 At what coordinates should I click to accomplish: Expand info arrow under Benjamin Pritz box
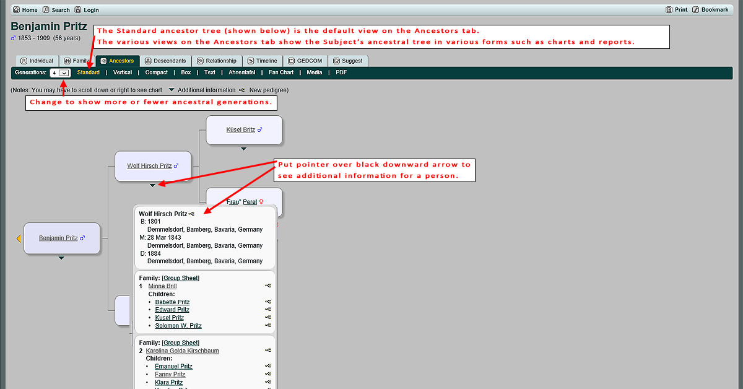(61, 258)
